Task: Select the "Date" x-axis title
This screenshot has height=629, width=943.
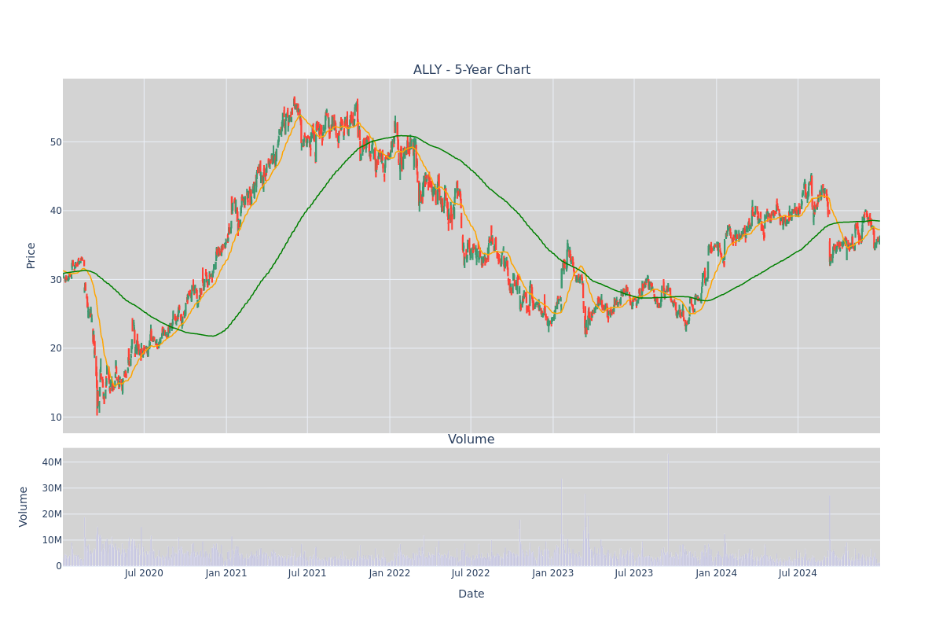Action: [472, 594]
